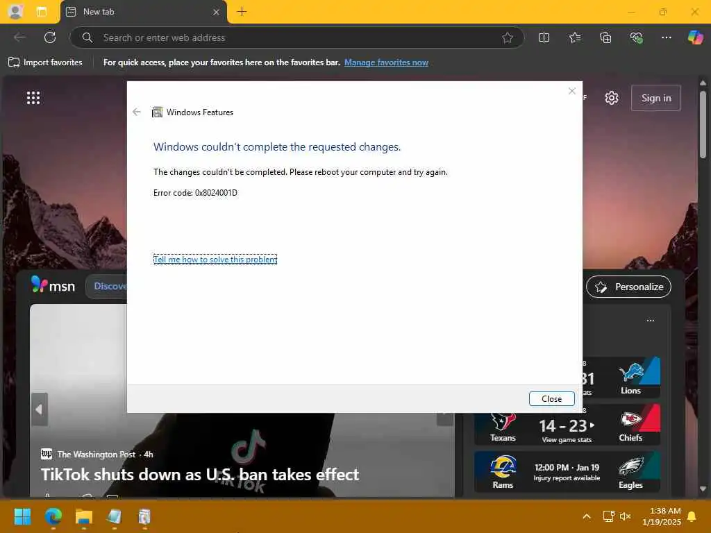Click Import favorites on favorites bar
This screenshot has height=533, width=711.
[x=45, y=62]
